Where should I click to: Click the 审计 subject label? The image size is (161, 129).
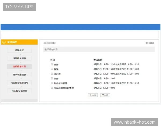56,79
